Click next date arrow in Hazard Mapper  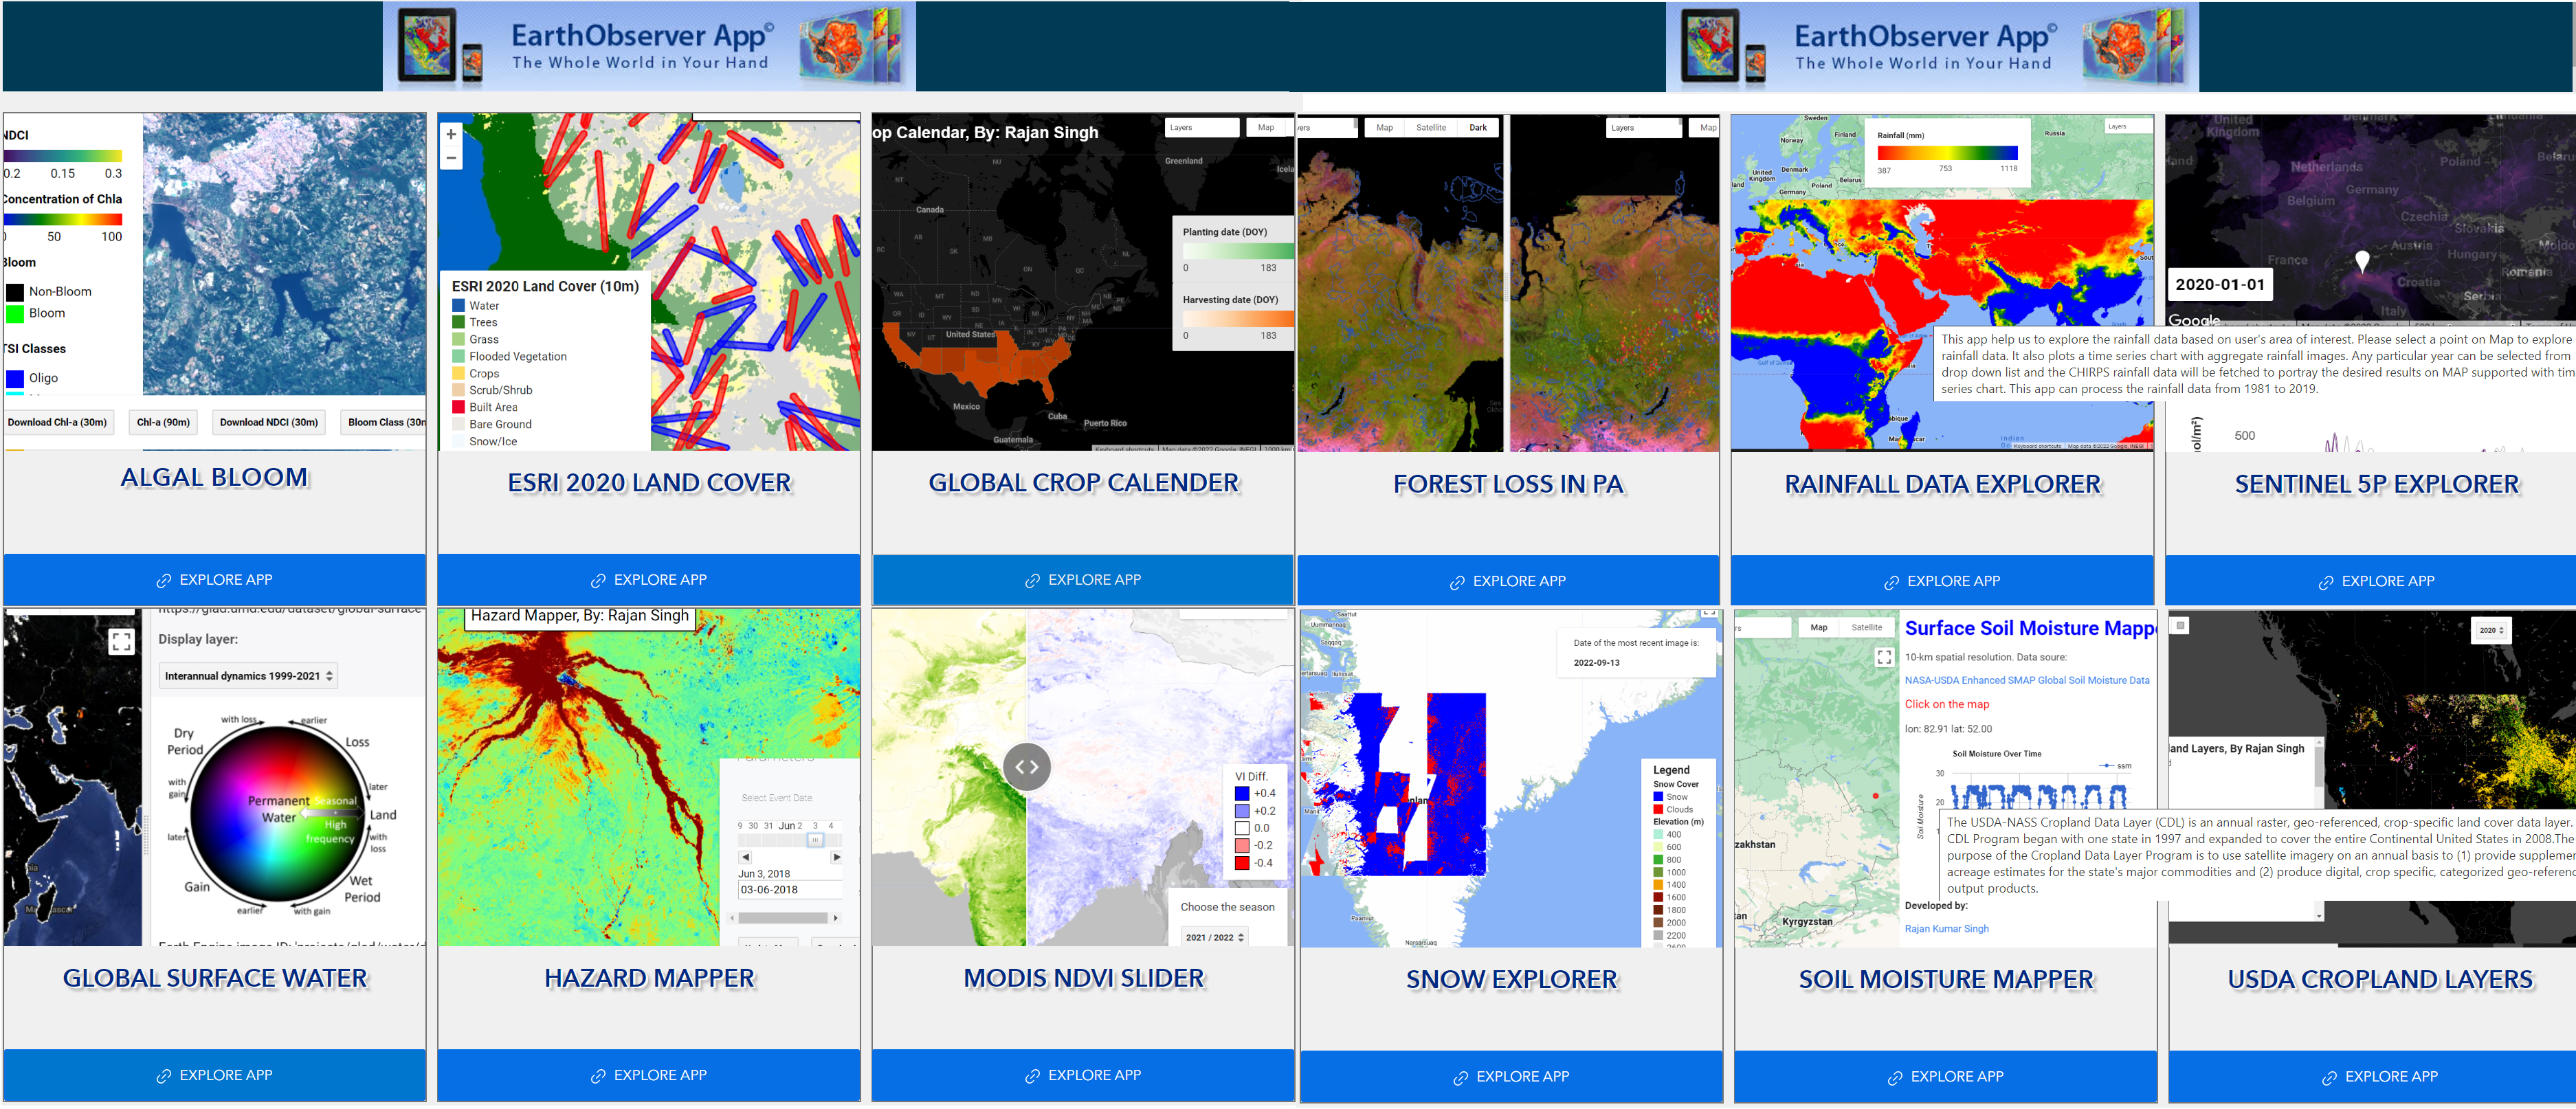836,857
